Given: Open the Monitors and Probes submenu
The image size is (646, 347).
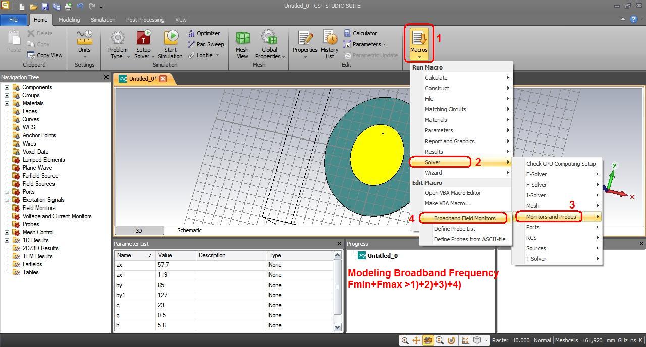Looking at the screenshot, I should (x=557, y=217).
